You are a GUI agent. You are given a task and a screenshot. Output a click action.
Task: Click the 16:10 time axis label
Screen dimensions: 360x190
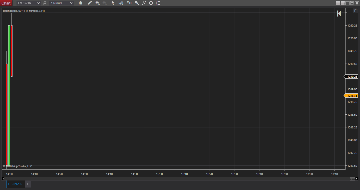pyautogui.click(x=184, y=174)
